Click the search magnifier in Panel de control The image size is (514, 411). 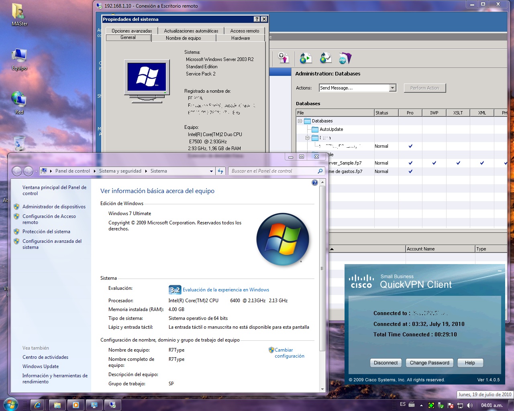(320, 171)
